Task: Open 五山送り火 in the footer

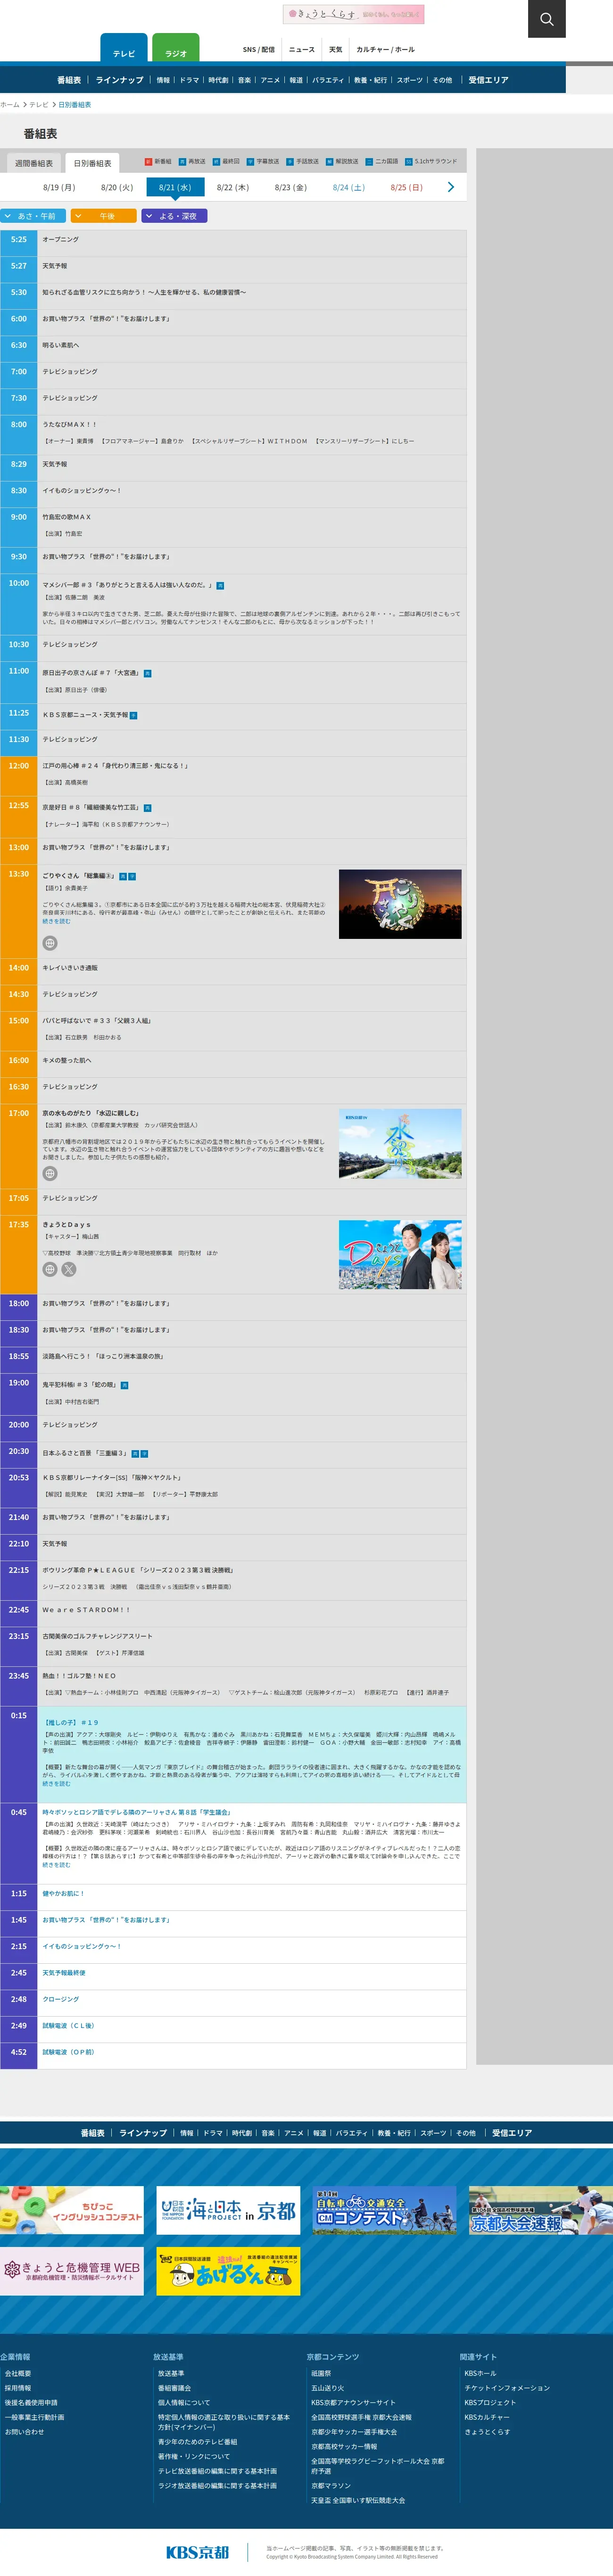Action: pyautogui.click(x=327, y=2388)
